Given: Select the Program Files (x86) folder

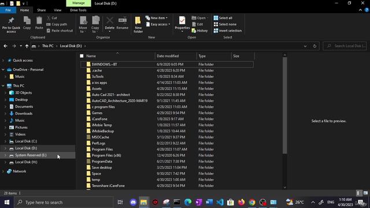Looking at the screenshot, I should (x=167, y=155).
